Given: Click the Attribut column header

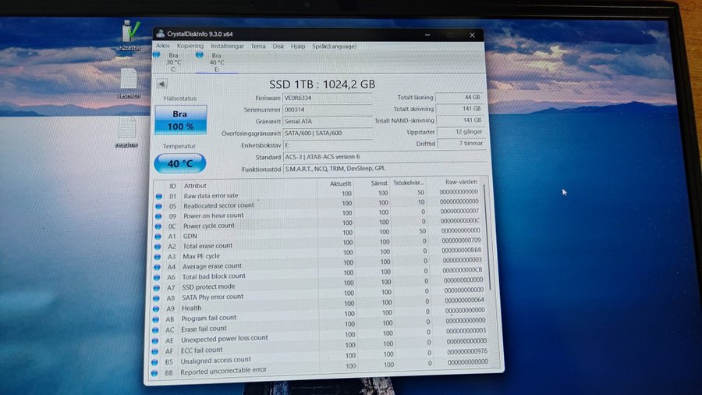Looking at the screenshot, I should [x=195, y=186].
